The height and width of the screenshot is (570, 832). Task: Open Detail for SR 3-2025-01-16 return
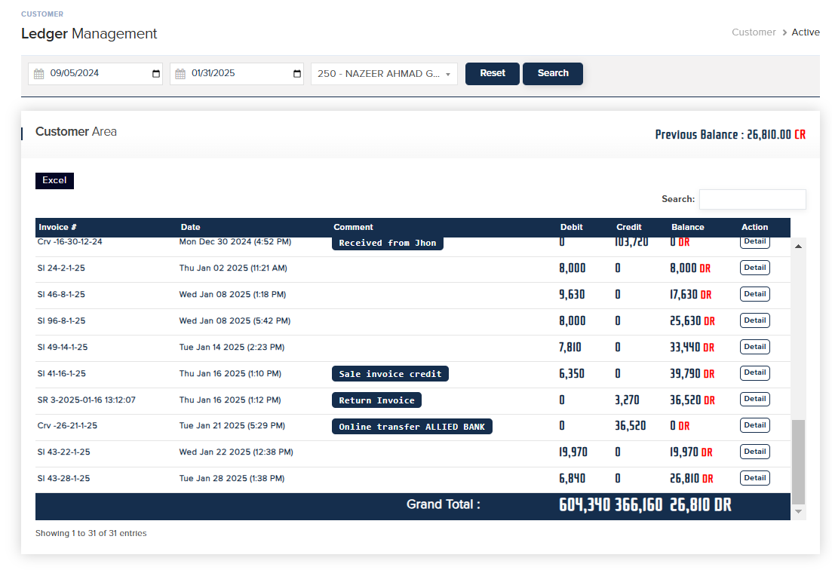coord(754,400)
